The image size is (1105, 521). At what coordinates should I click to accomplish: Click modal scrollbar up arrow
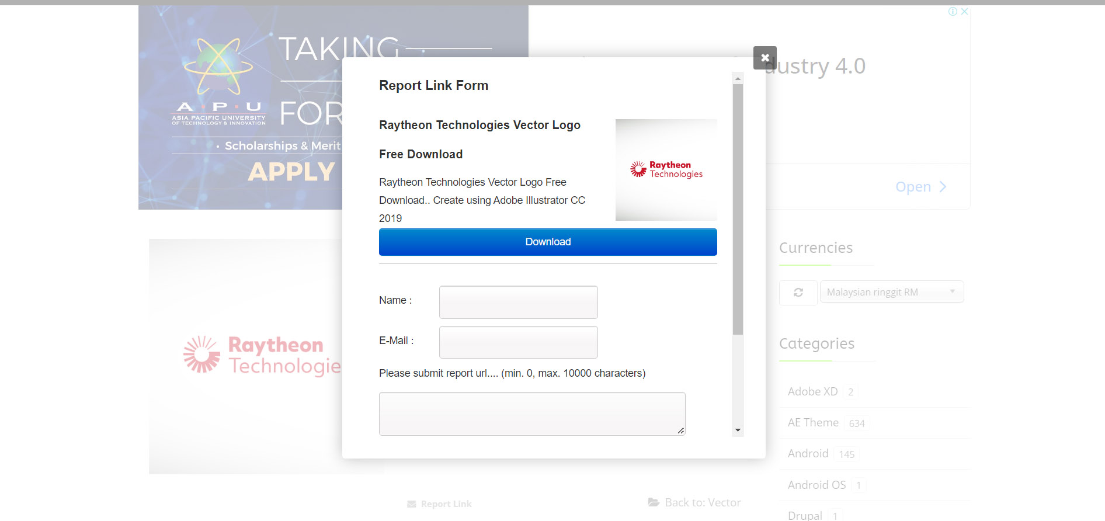(738, 78)
